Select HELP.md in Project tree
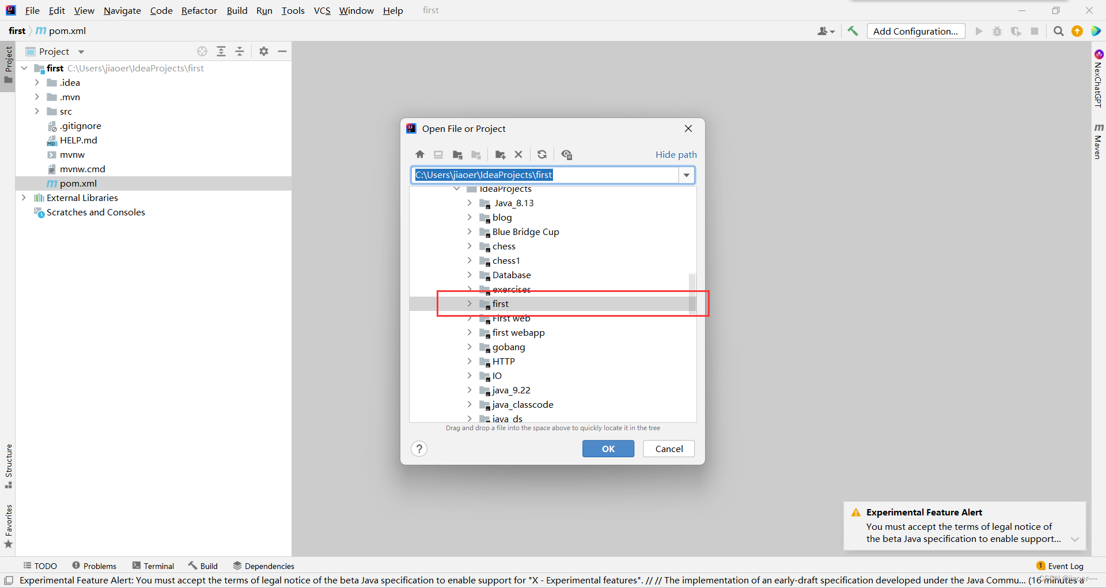This screenshot has height=588, width=1106. coord(78,140)
